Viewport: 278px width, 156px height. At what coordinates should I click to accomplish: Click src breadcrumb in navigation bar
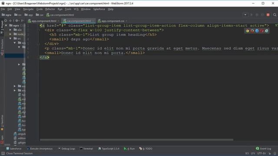coord(18,15)
